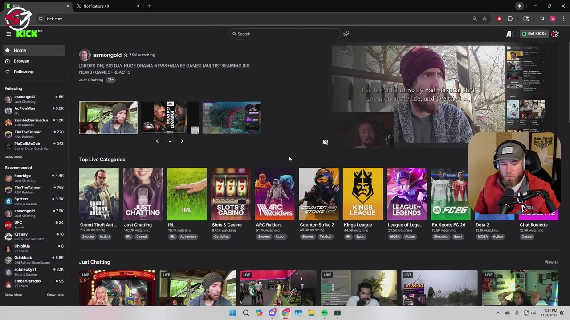Open browser media controls icon
Screen dimensions: 570x320
click(x=542, y=19)
